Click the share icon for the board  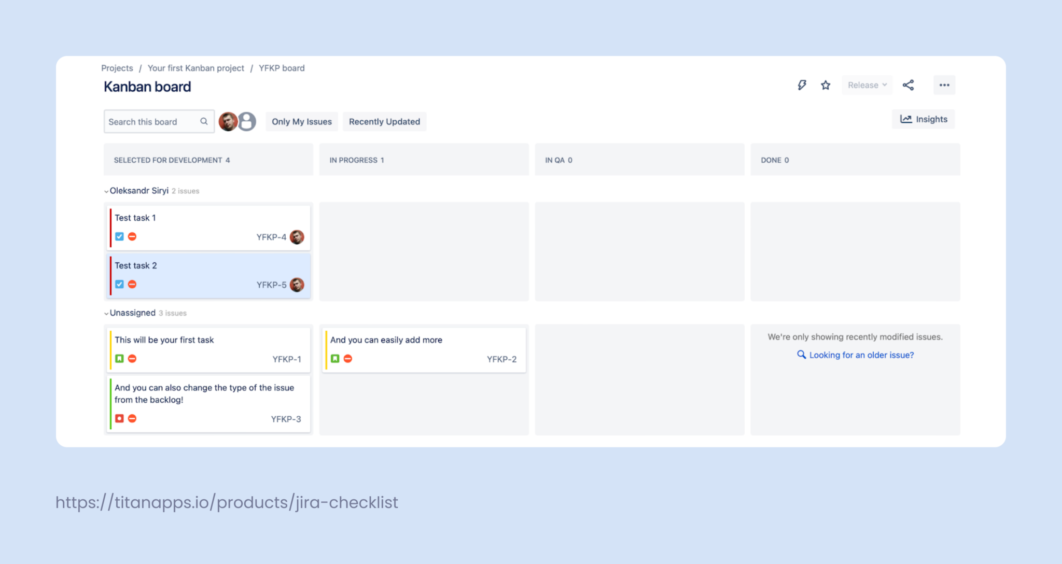pyautogui.click(x=908, y=84)
